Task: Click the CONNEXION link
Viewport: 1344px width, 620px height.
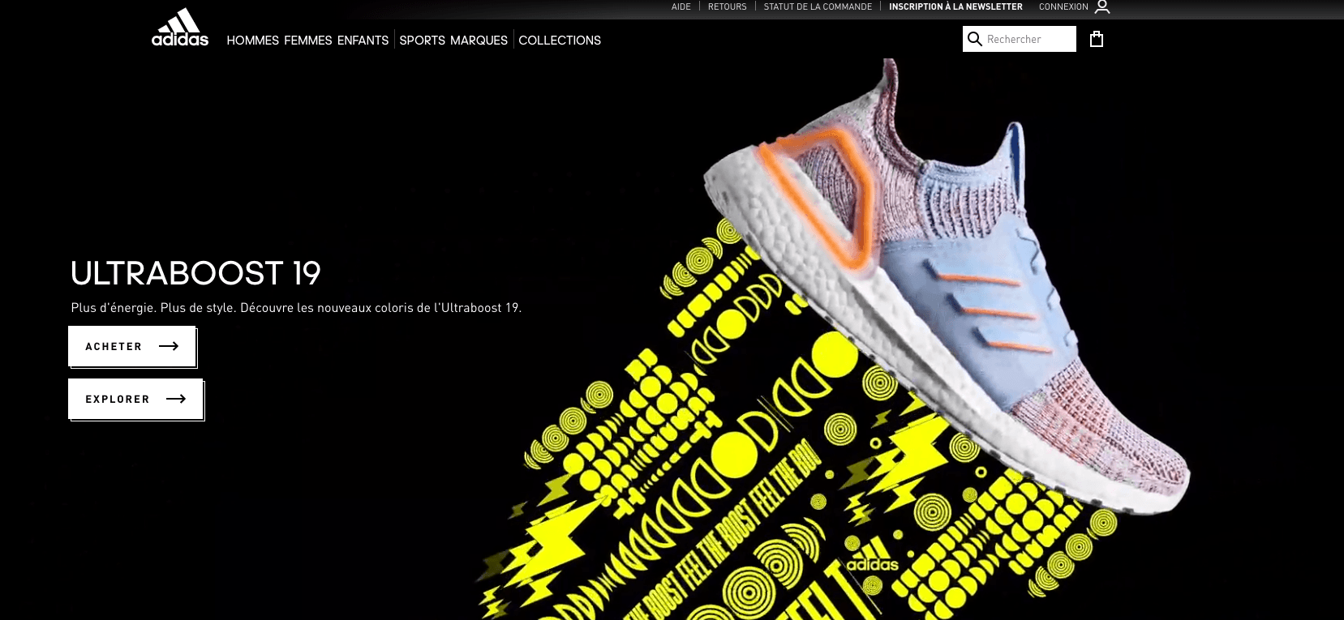Action: 1063,6
